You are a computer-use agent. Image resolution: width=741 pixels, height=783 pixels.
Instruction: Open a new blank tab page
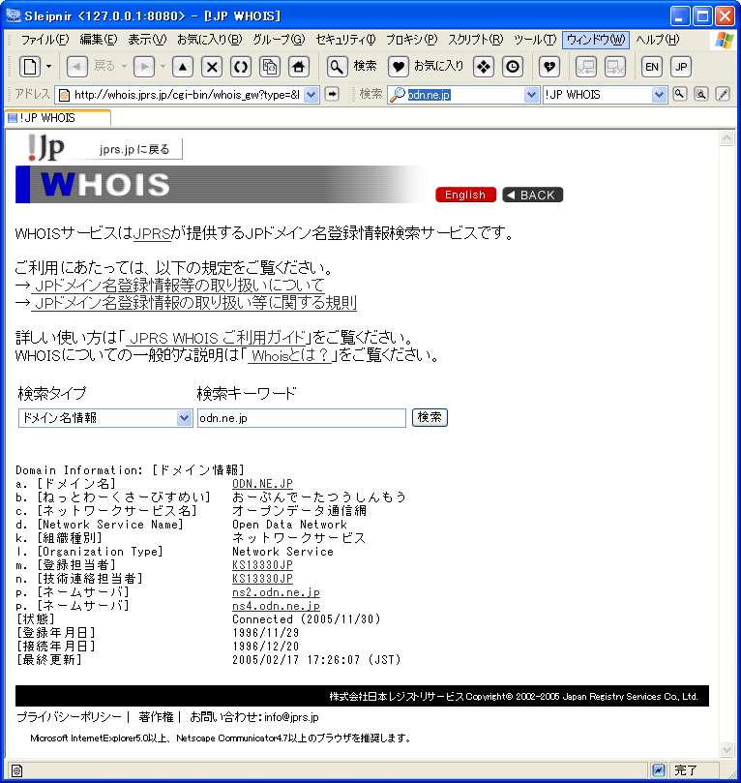coord(30,67)
